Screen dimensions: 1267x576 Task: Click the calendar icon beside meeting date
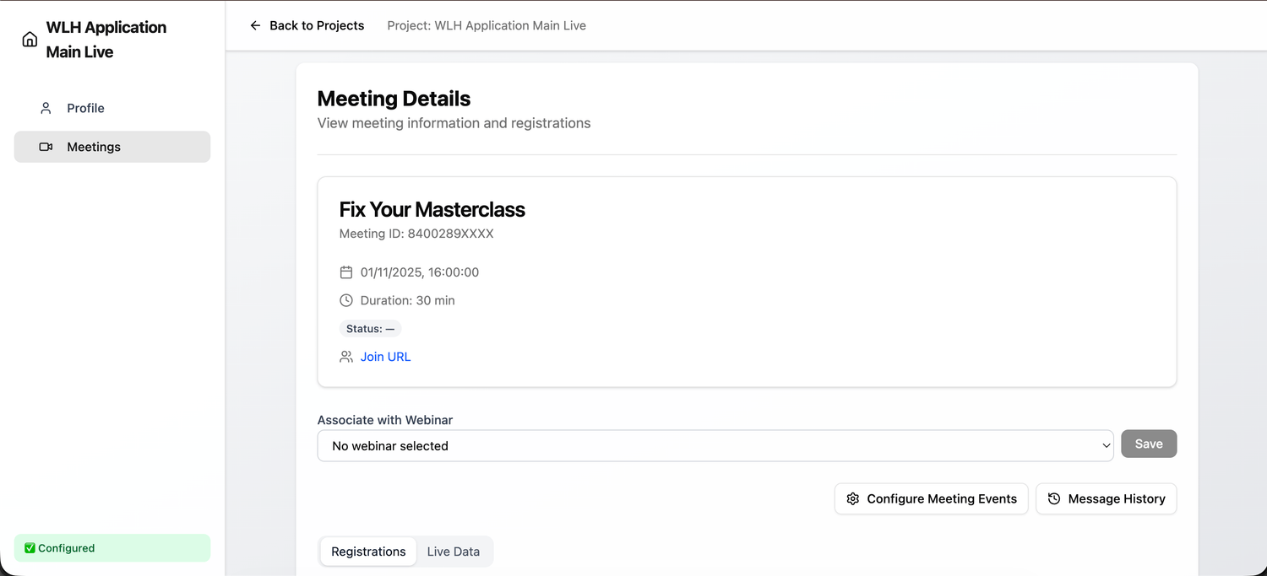pos(345,272)
